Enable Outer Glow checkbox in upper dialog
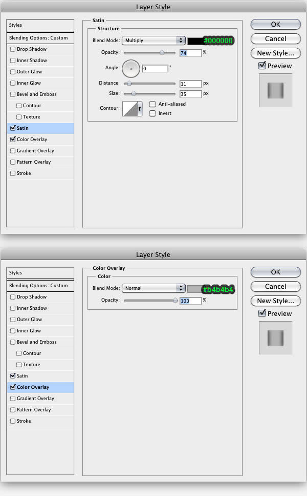The height and width of the screenshot is (496, 307). [13, 72]
